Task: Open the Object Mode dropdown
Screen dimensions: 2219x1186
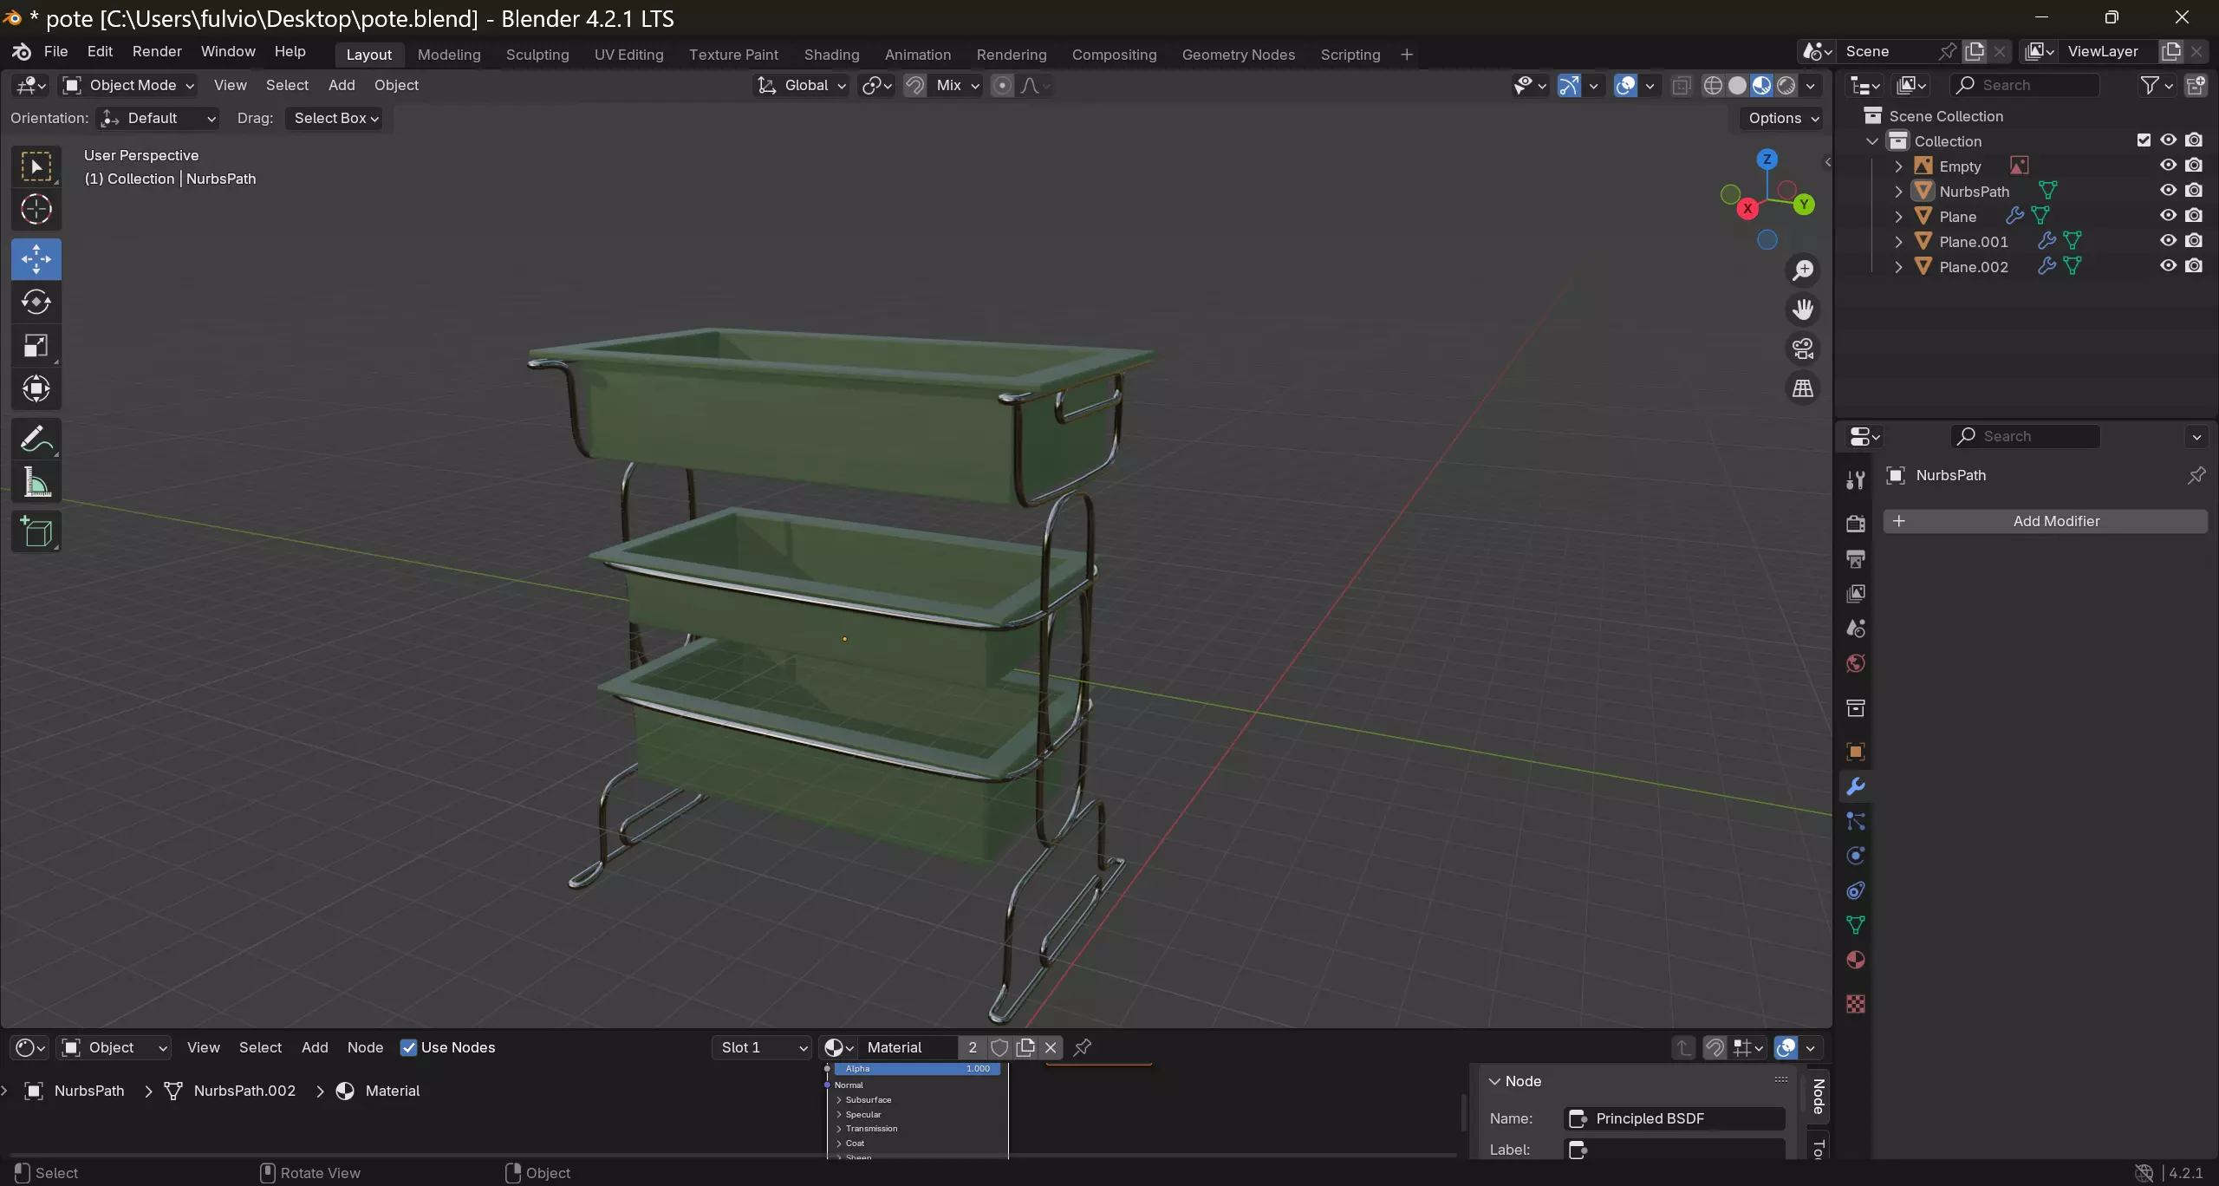Action: (x=130, y=85)
